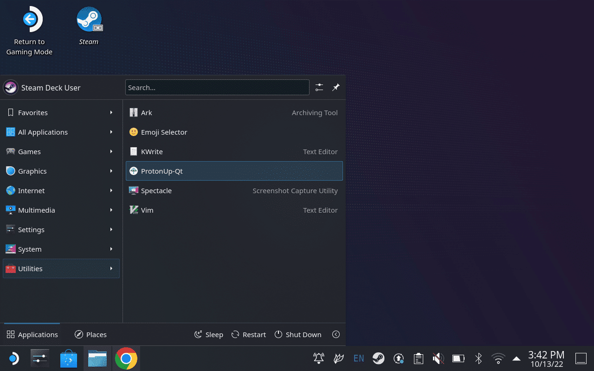Expand the All Applications arrow
The height and width of the screenshot is (371, 594).
111,132
